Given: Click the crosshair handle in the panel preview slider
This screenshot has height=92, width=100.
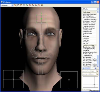Looking at the screenshot, I should point(94,85).
